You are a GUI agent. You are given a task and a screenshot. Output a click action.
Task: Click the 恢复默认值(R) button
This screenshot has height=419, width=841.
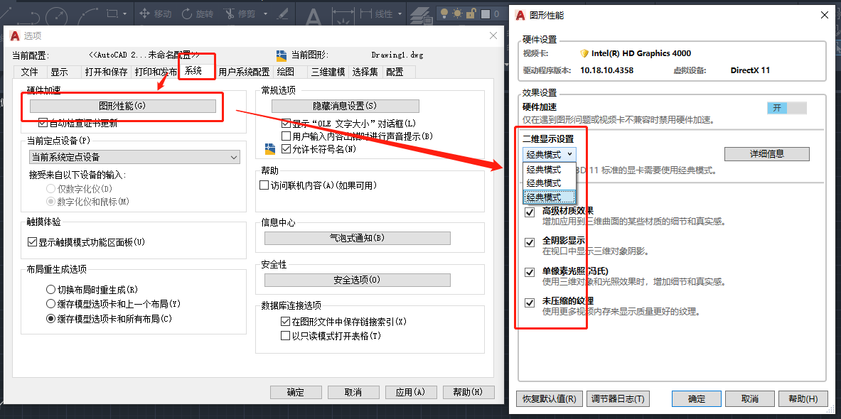pos(550,398)
